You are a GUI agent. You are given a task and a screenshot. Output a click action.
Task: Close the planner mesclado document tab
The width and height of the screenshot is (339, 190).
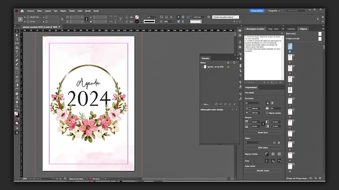tap(59, 27)
